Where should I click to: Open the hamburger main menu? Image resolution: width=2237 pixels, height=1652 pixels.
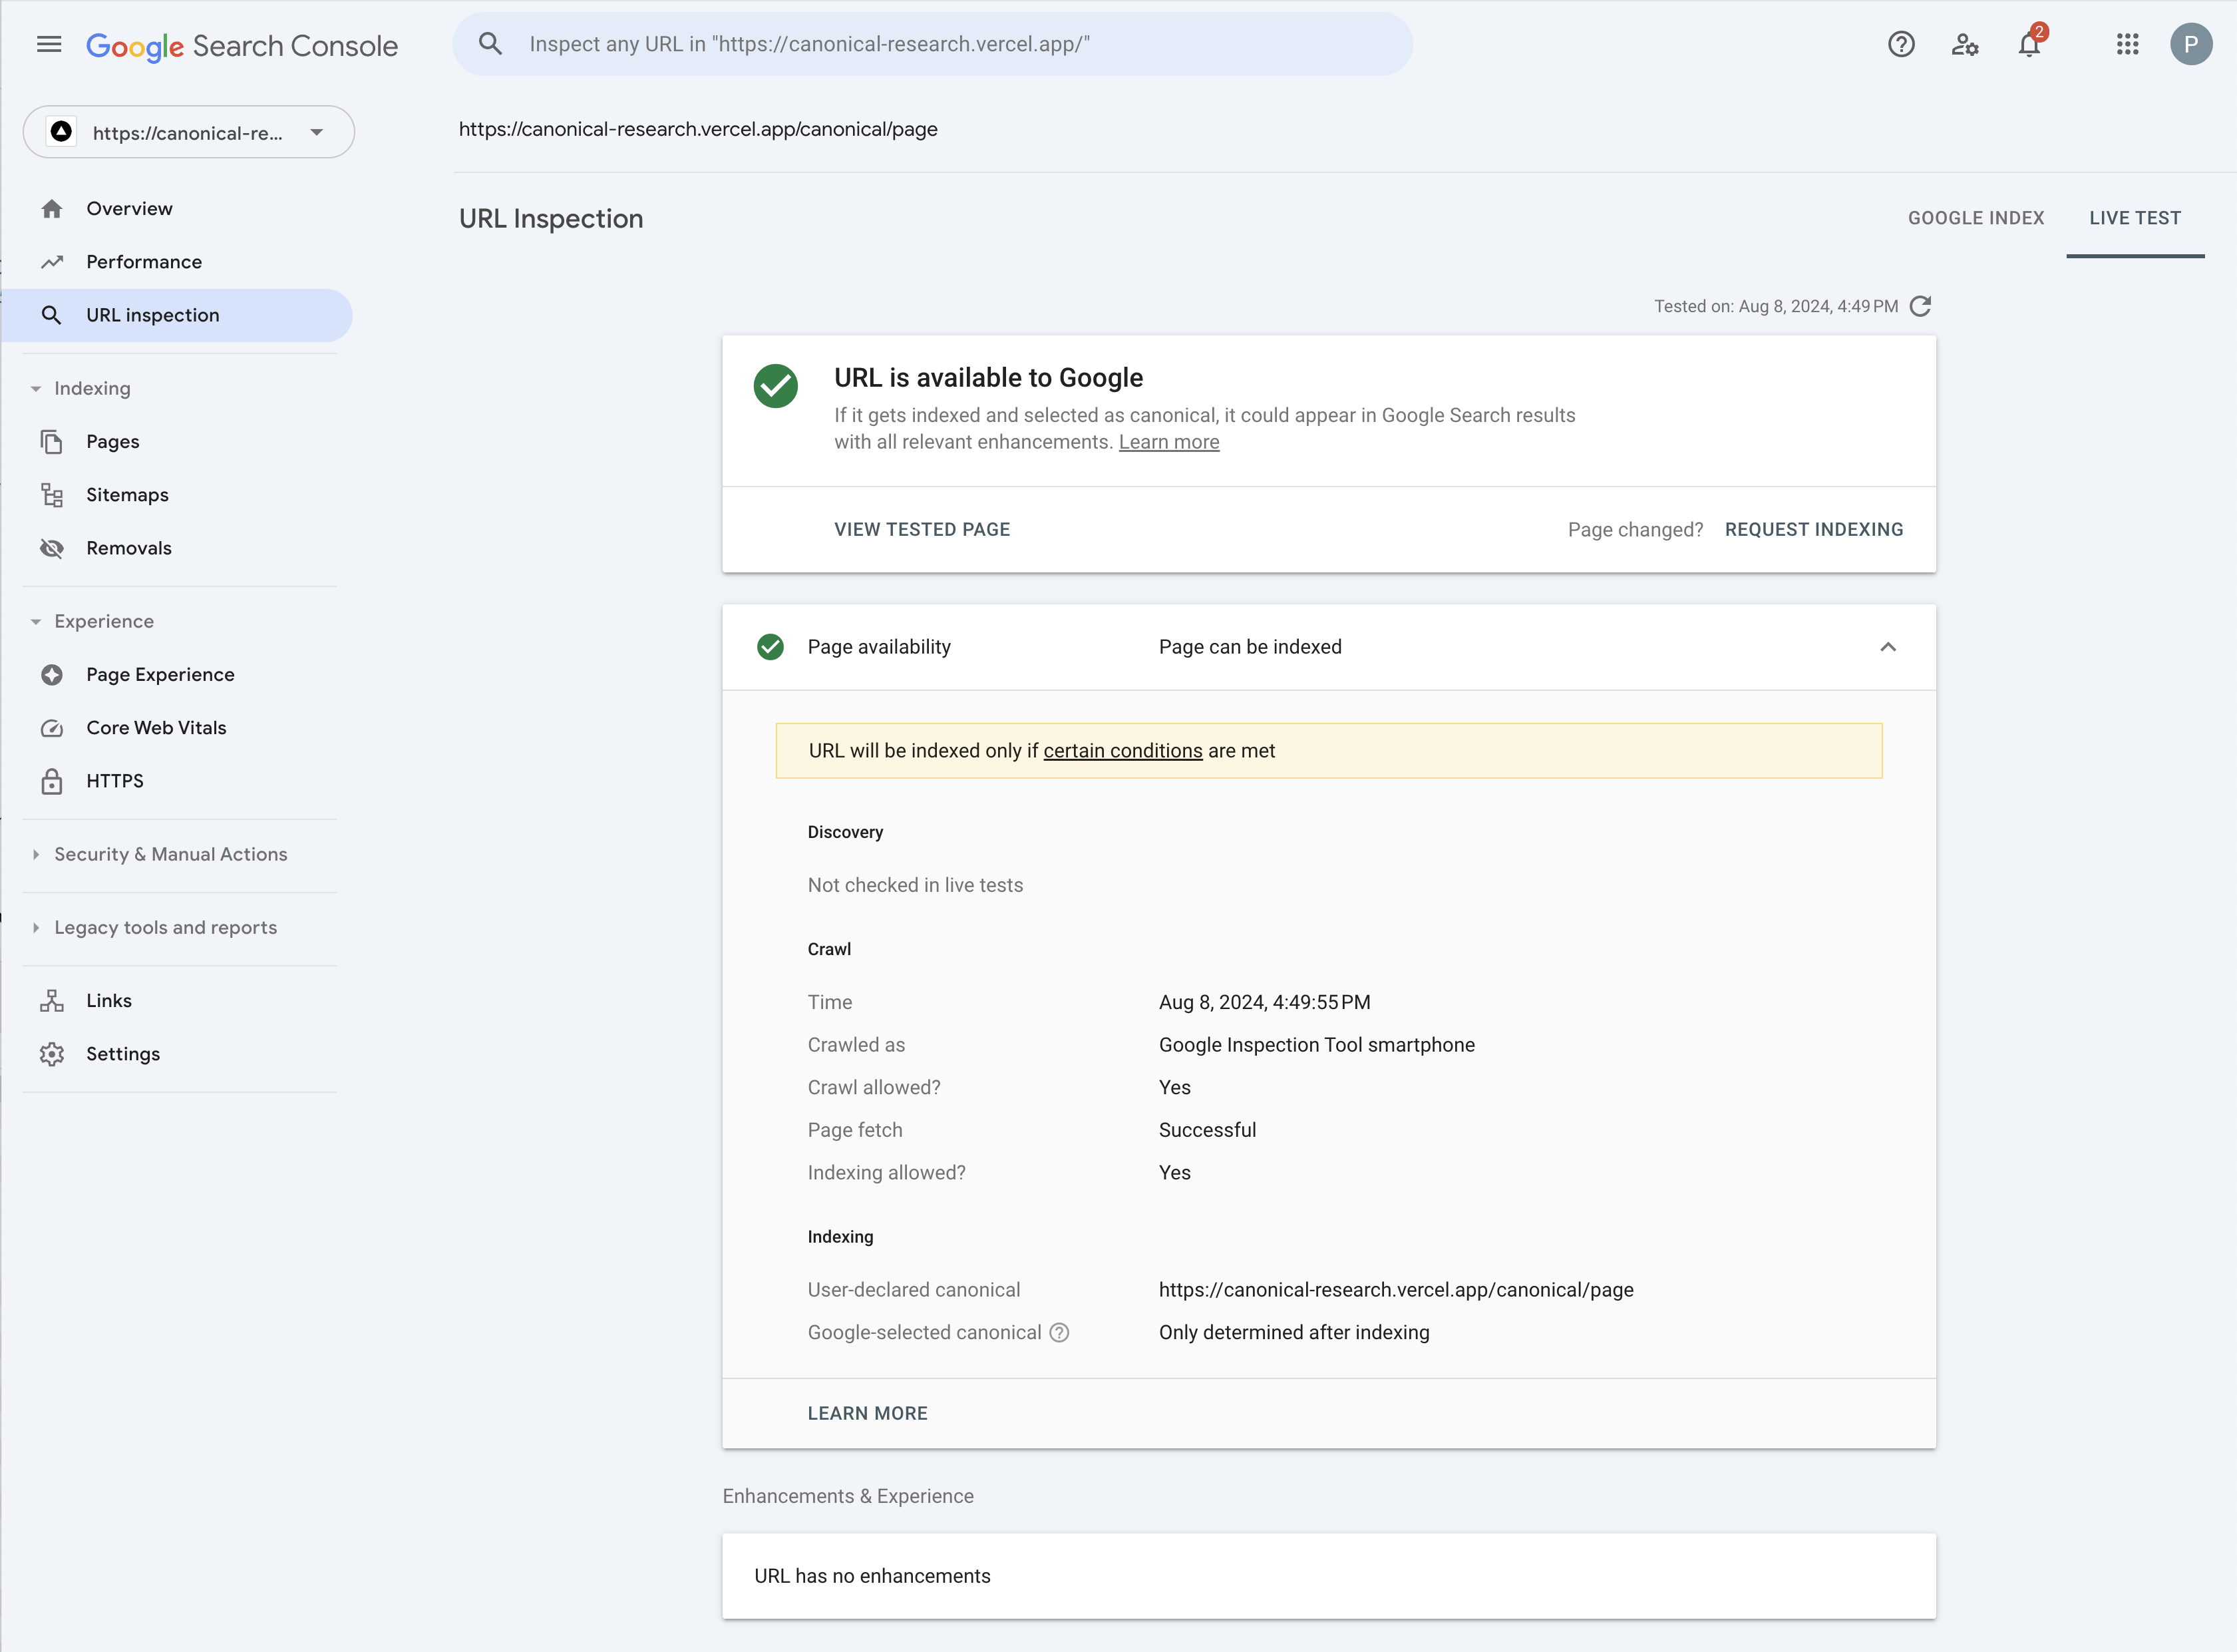pyautogui.click(x=49, y=44)
